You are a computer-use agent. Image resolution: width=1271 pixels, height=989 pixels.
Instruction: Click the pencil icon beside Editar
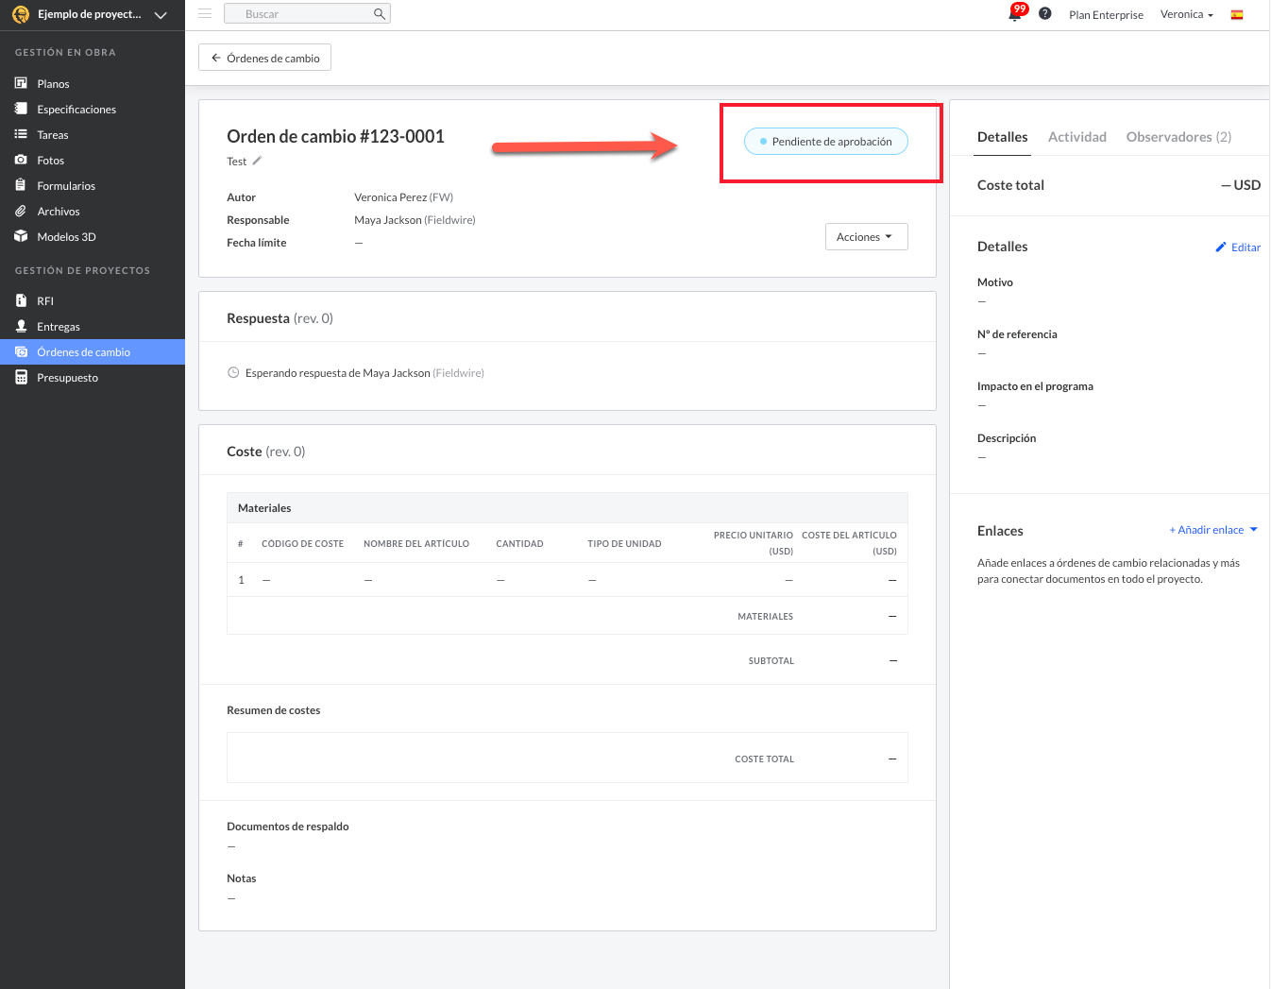[1221, 247]
